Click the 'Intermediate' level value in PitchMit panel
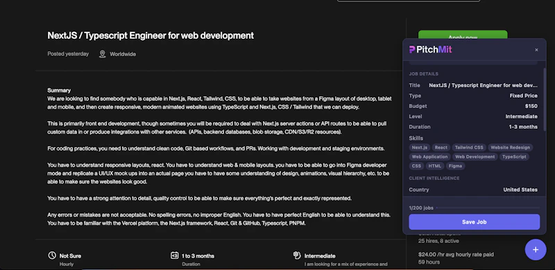This screenshot has height=270, width=555. [522, 116]
